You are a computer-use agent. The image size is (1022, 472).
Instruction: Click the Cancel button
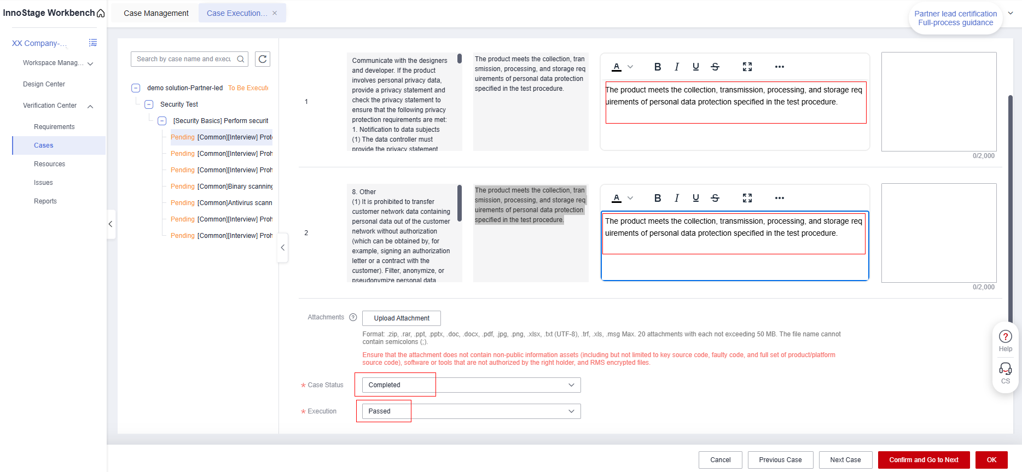pyautogui.click(x=721, y=460)
